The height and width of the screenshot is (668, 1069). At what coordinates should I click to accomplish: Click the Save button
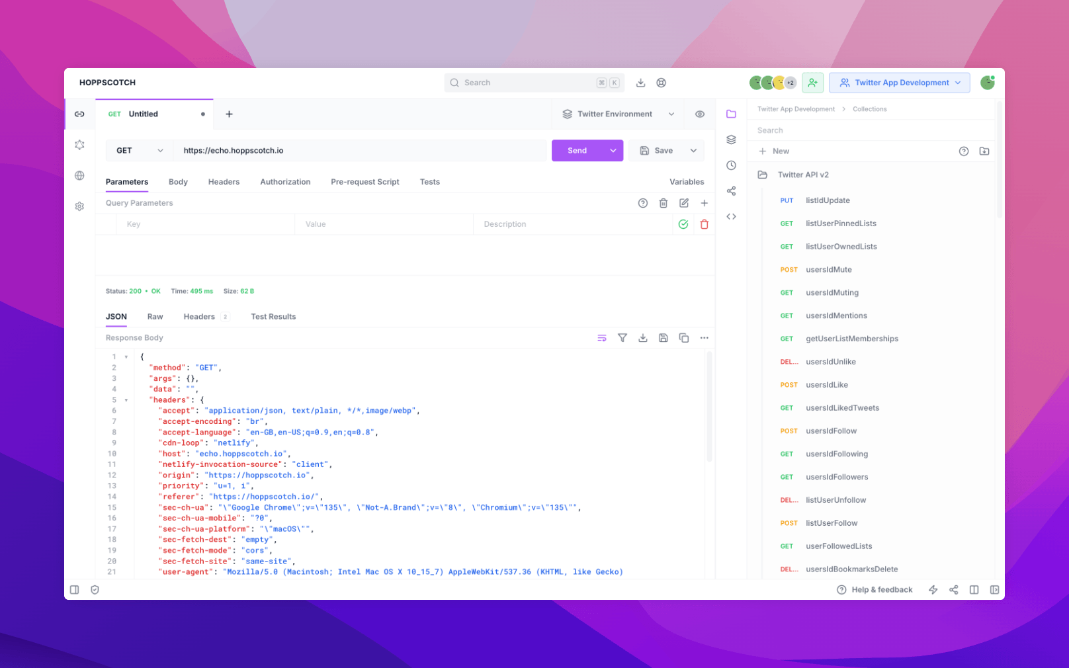pyautogui.click(x=656, y=151)
